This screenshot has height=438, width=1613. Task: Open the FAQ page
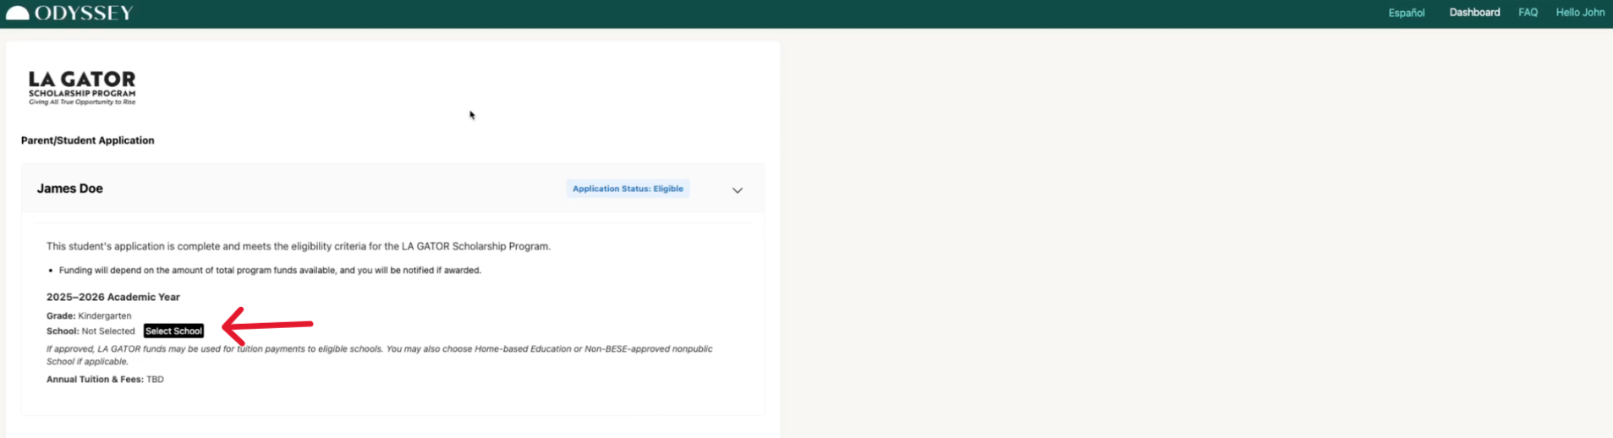[1528, 13]
